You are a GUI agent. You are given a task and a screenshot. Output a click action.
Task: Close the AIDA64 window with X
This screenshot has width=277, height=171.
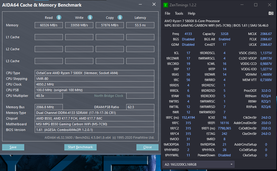pos(154,4)
